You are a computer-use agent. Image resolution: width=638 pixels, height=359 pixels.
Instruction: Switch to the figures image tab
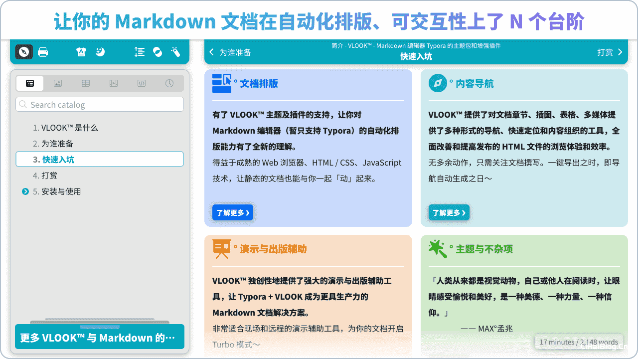pyautogui.click(x=58, y=83)
